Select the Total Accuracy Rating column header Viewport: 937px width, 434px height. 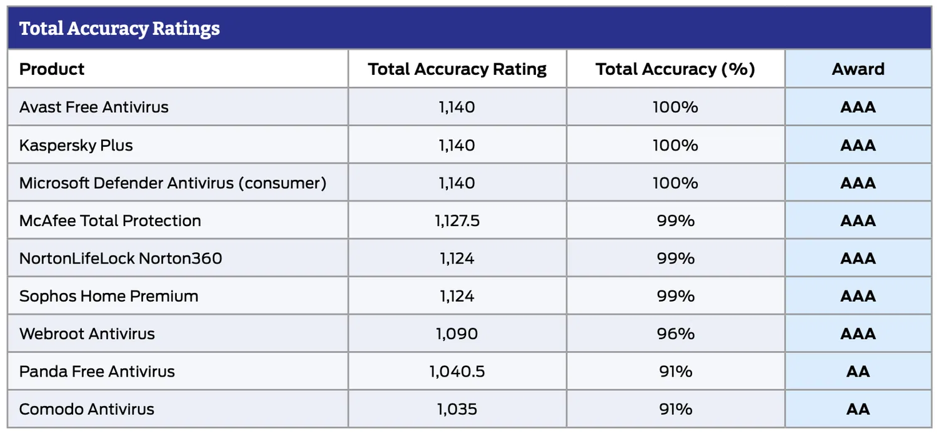pos(457,69)
